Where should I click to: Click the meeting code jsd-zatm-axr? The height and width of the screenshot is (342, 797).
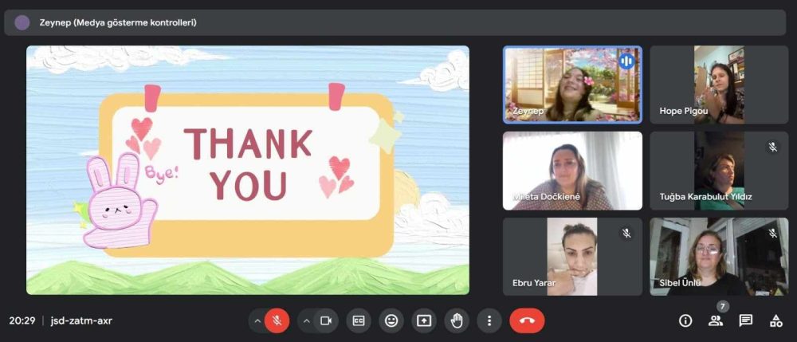coord(81,321)
